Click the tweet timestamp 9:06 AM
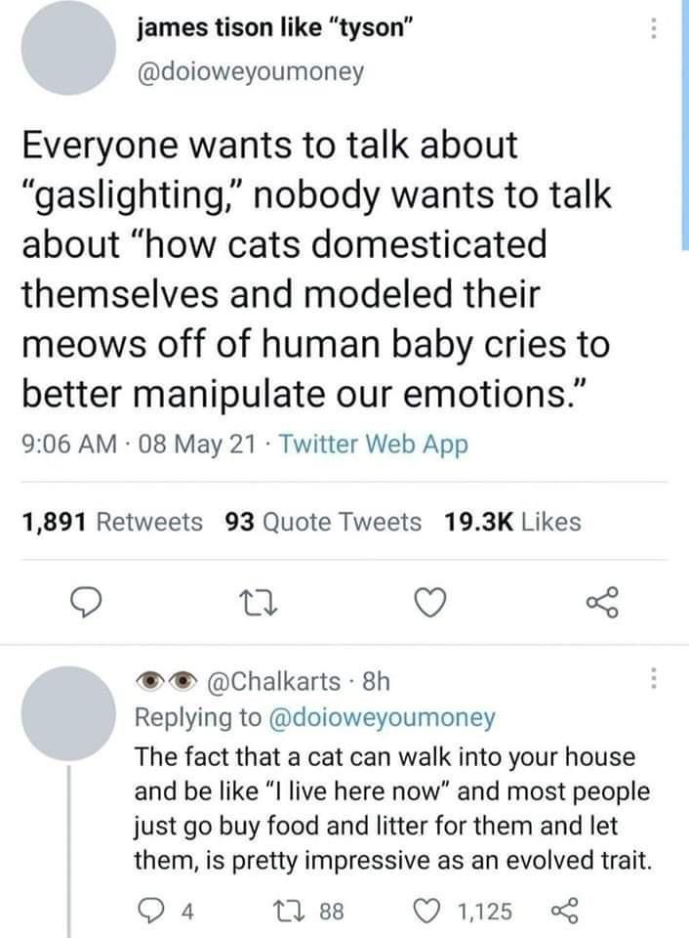 [x=61, y=445]
